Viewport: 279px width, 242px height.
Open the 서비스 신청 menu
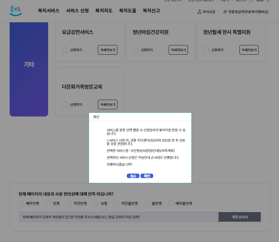pyautogui.click(x=77, y=11)
